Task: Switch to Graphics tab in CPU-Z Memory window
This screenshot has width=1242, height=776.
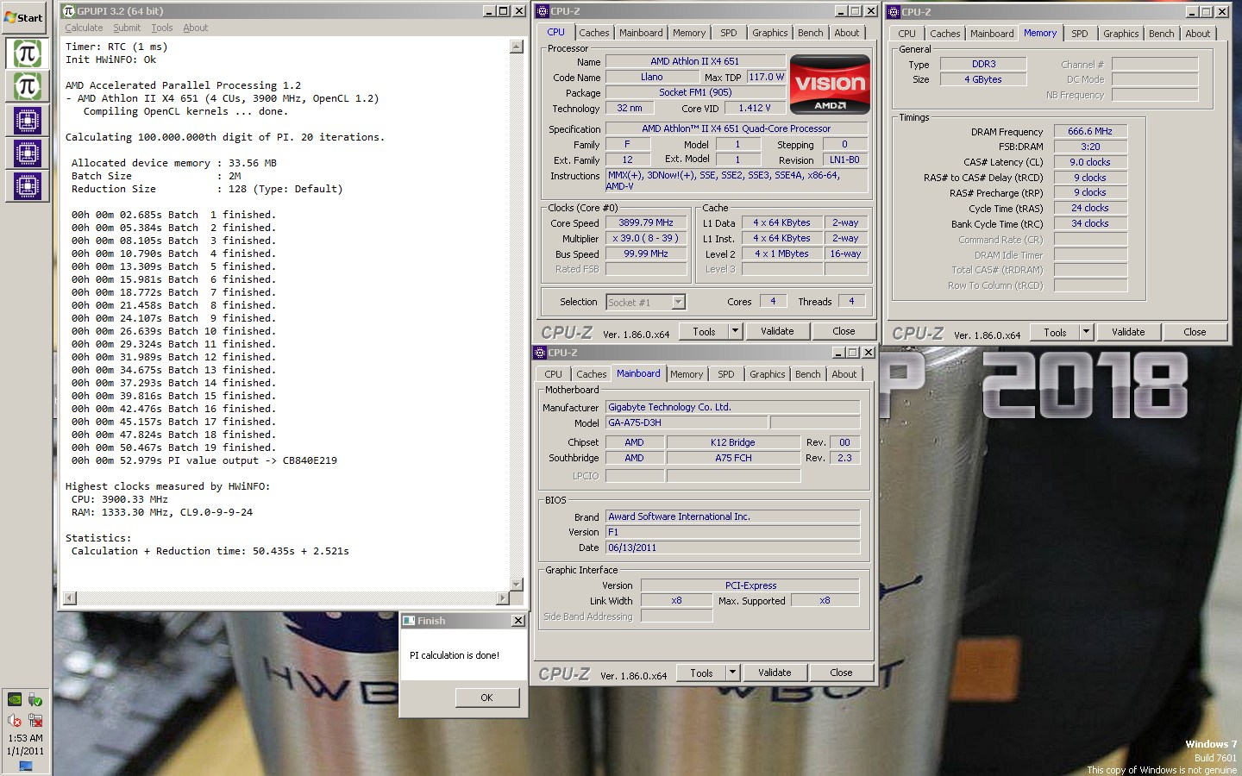Action: pos(1120,34)
